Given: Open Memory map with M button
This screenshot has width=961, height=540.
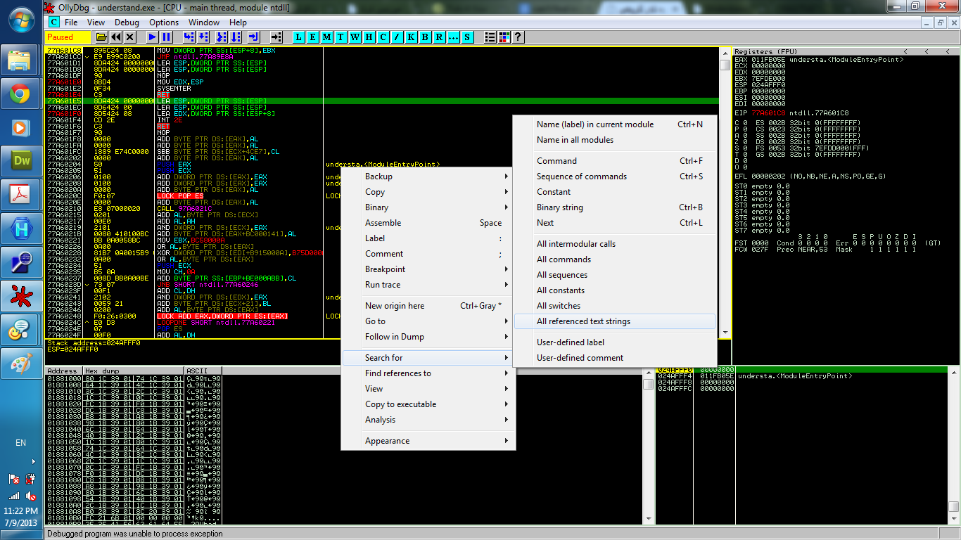Looking at the screenshot, I should point(327,37).
